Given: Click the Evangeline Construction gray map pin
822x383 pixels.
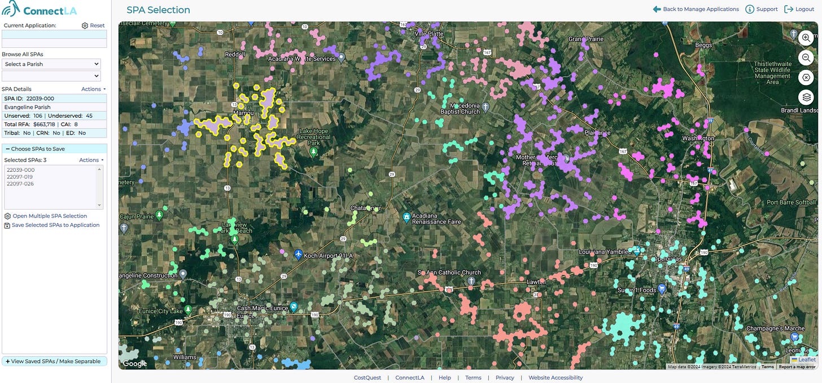Looking at the screenshot, I should 183,275.
